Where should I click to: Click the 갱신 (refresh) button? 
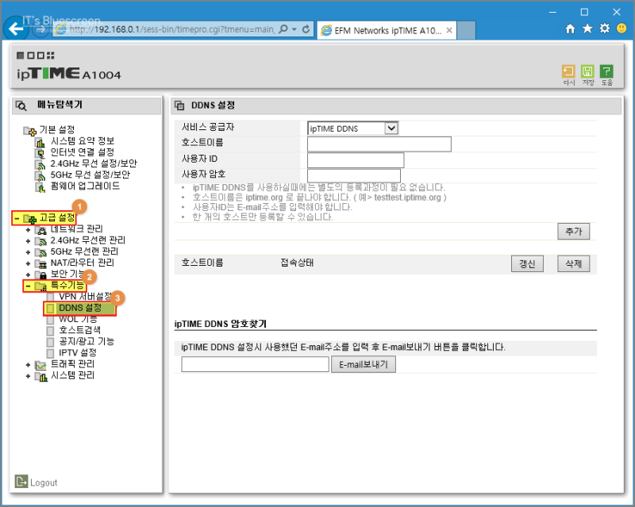point(527,264)
